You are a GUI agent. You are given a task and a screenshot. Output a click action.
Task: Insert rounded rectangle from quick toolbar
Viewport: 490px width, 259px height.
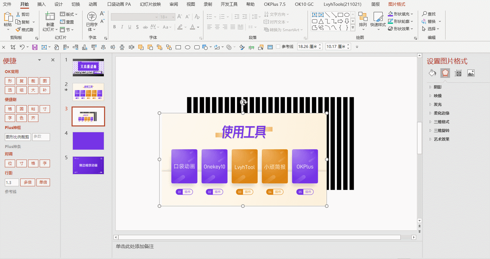(x=197, y=47)
